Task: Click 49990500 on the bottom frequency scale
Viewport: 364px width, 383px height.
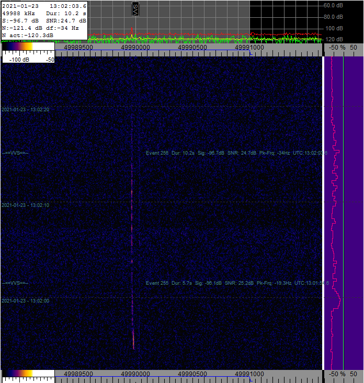Action: 192,374
